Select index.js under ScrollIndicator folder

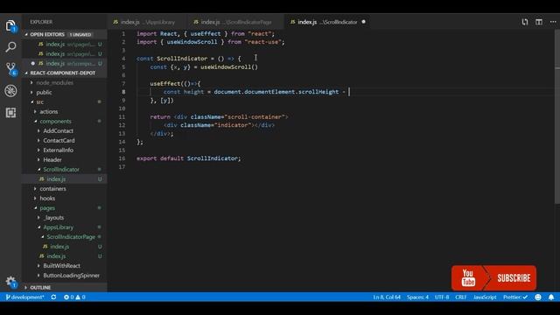point(64,178)
